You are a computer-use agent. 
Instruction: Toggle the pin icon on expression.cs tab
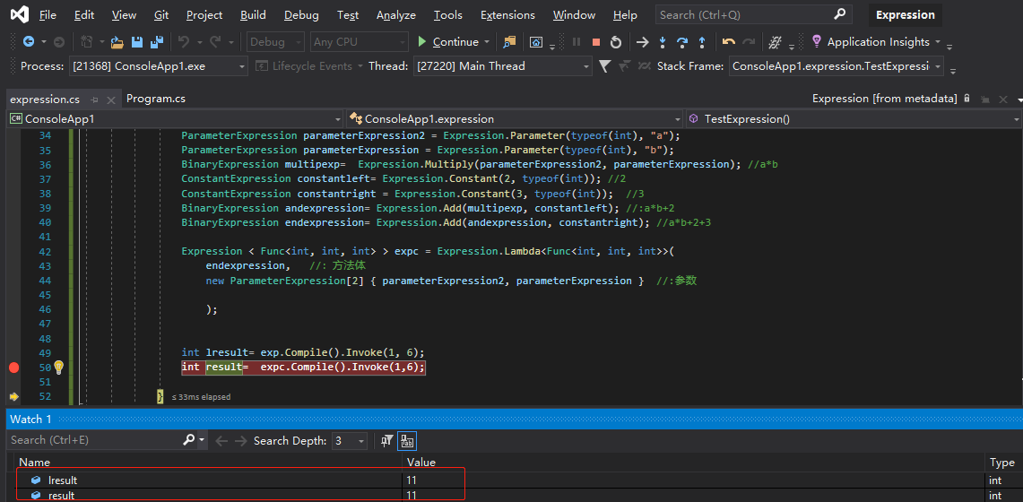pyautogui.click(x=95, y=100)
